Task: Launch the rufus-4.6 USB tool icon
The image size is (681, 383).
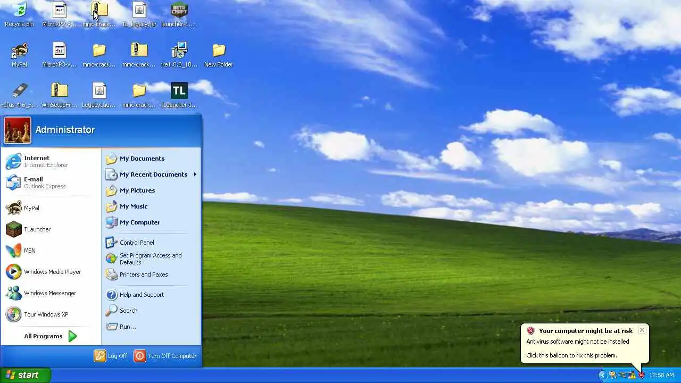Action: [19, 95]
